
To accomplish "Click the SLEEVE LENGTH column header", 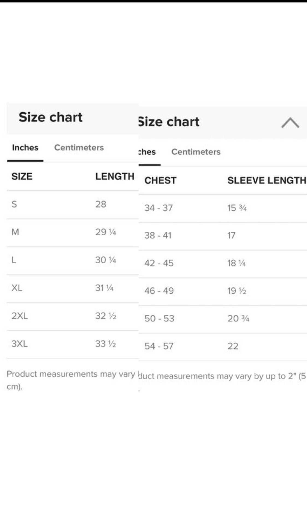I will click(x=267, y=180).
